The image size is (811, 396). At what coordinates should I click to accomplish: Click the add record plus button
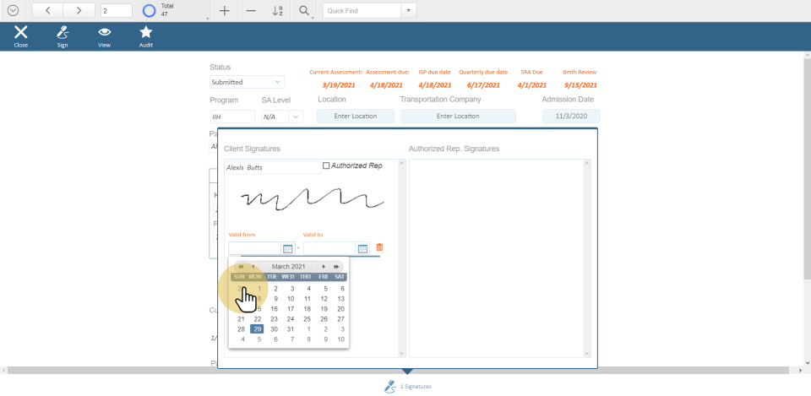point(224,11)
